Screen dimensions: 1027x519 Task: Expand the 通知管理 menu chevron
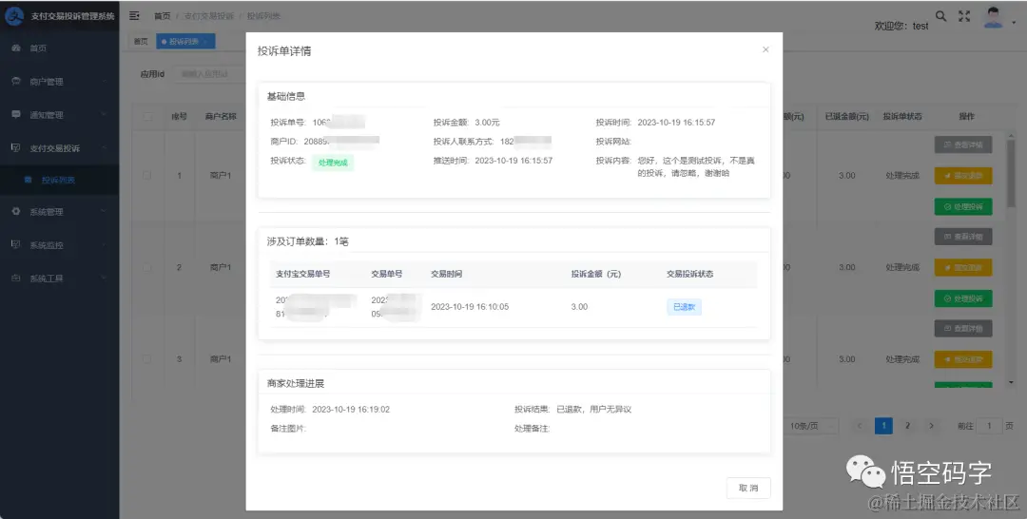tap(105, 114)
